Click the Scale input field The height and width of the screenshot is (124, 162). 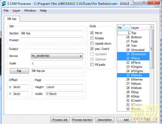[x=57, y=63]
